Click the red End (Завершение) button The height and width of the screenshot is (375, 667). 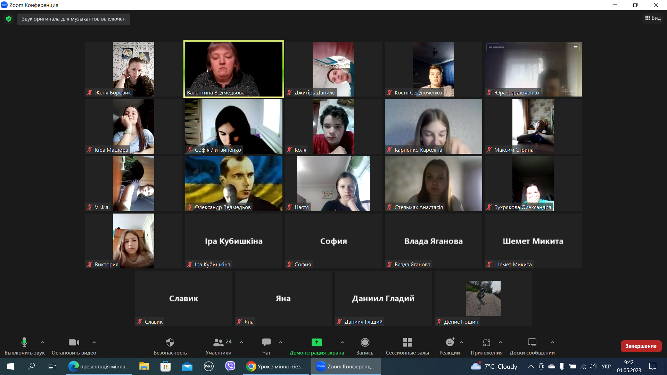click(641, 346)
